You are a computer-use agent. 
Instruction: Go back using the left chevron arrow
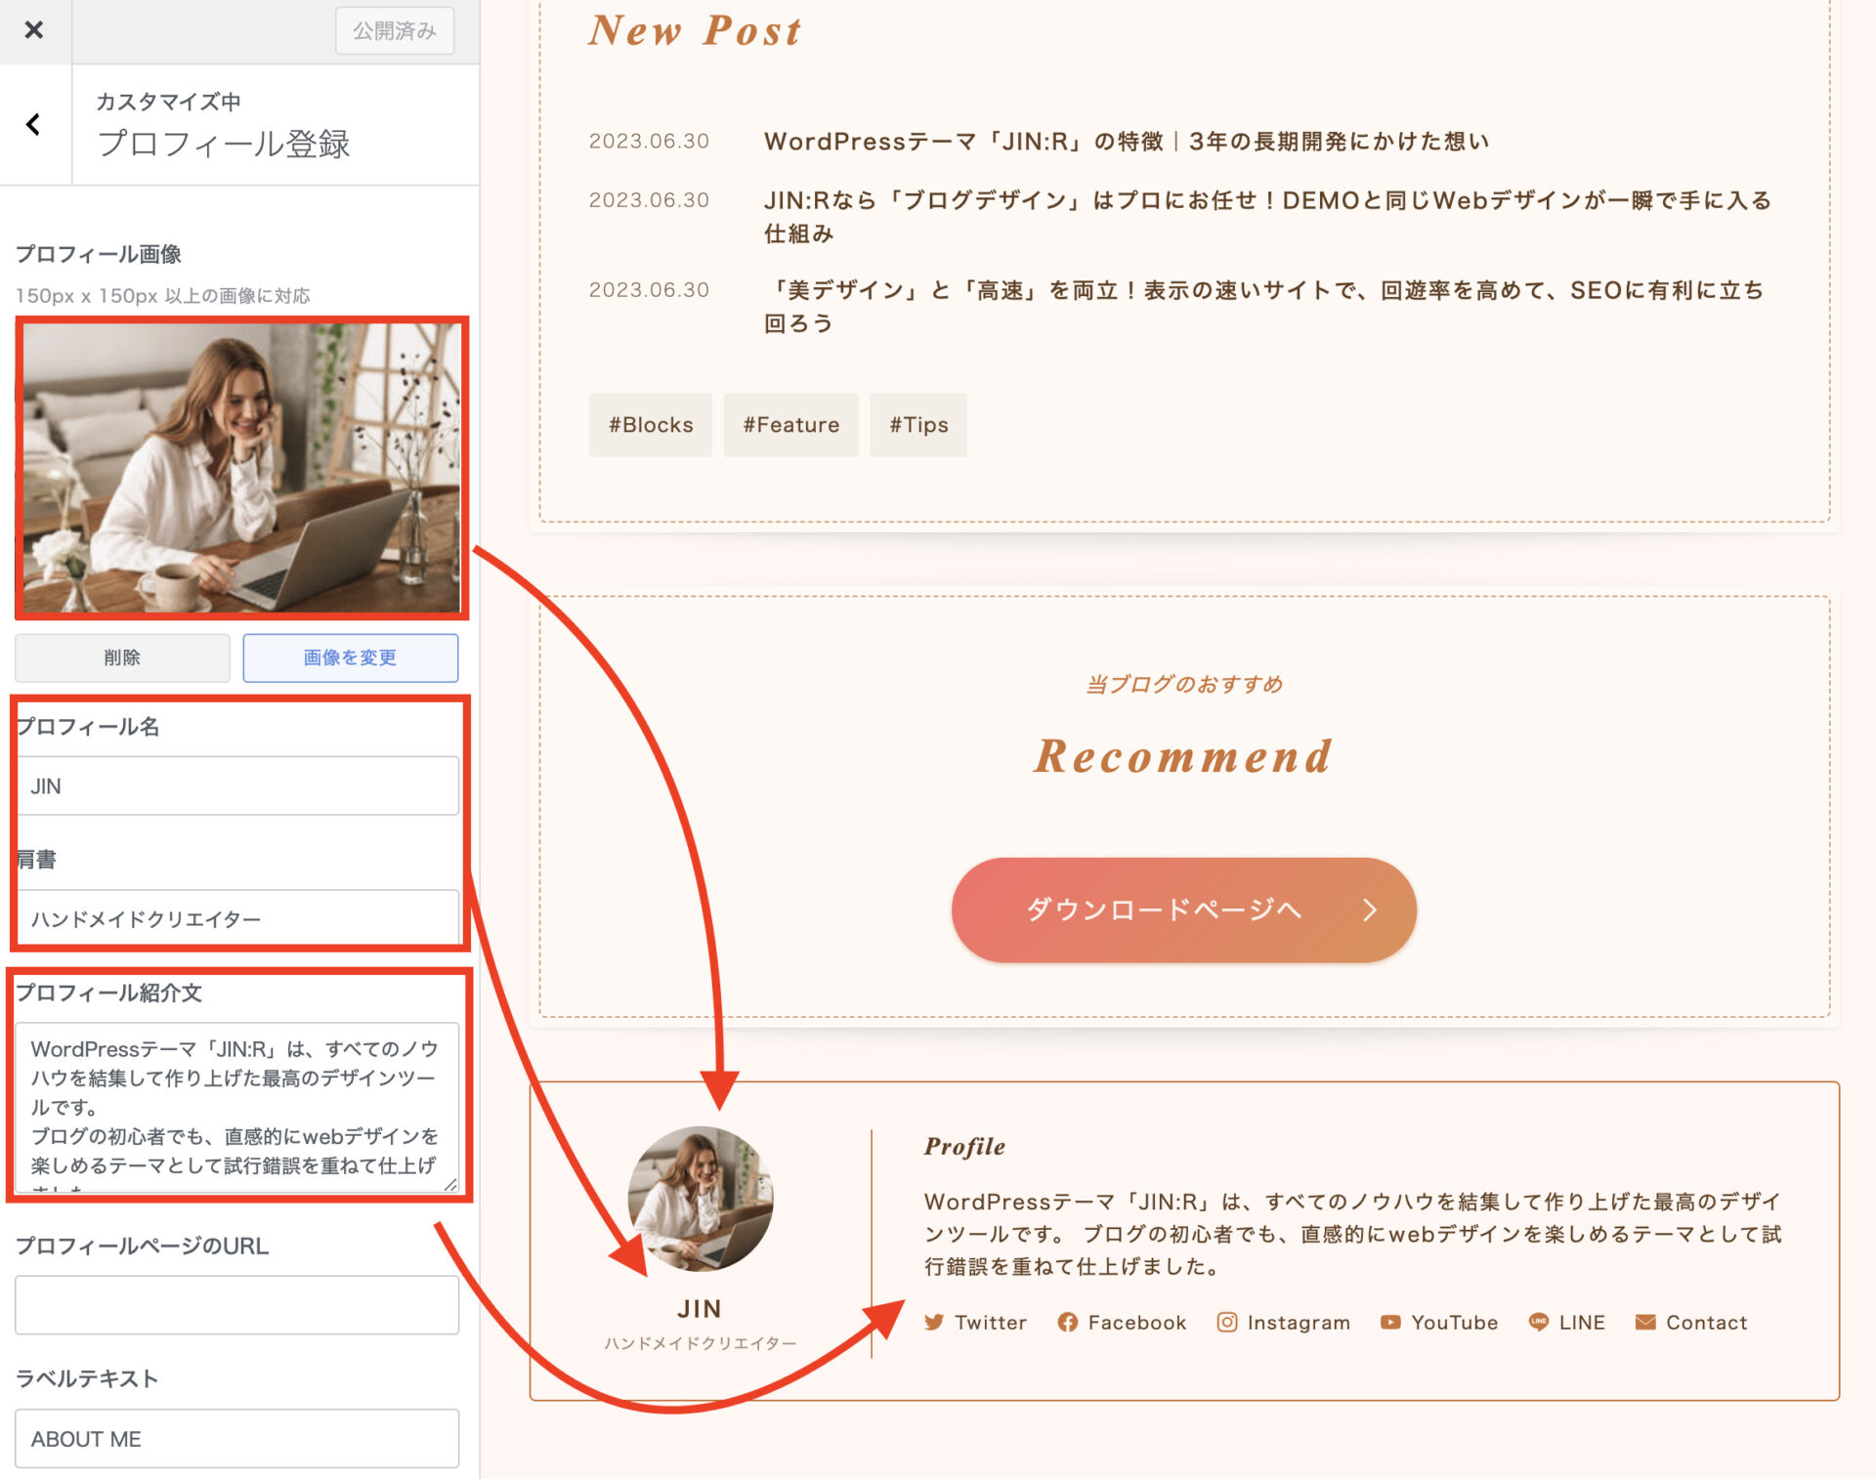pyautogui.click(x=34, y=124)
